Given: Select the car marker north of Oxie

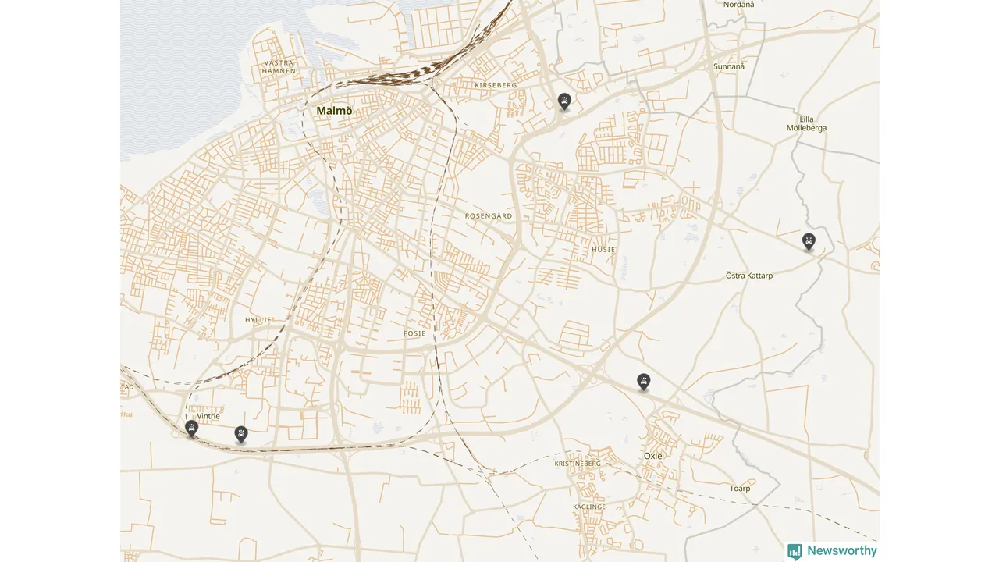Looking at the screenshot, I should click(643, 382).
